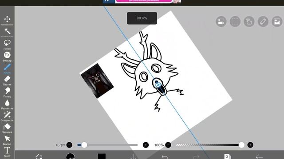Click the 98.4% zoom indicator

click(x=142, y=18)
